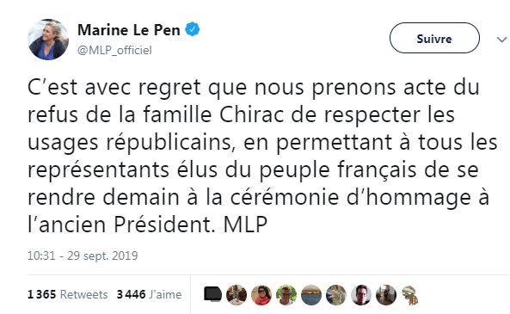Open liker avatar showing water landscape
The width and height of the screenshot is (510, 314).
[x=311, y=295]
